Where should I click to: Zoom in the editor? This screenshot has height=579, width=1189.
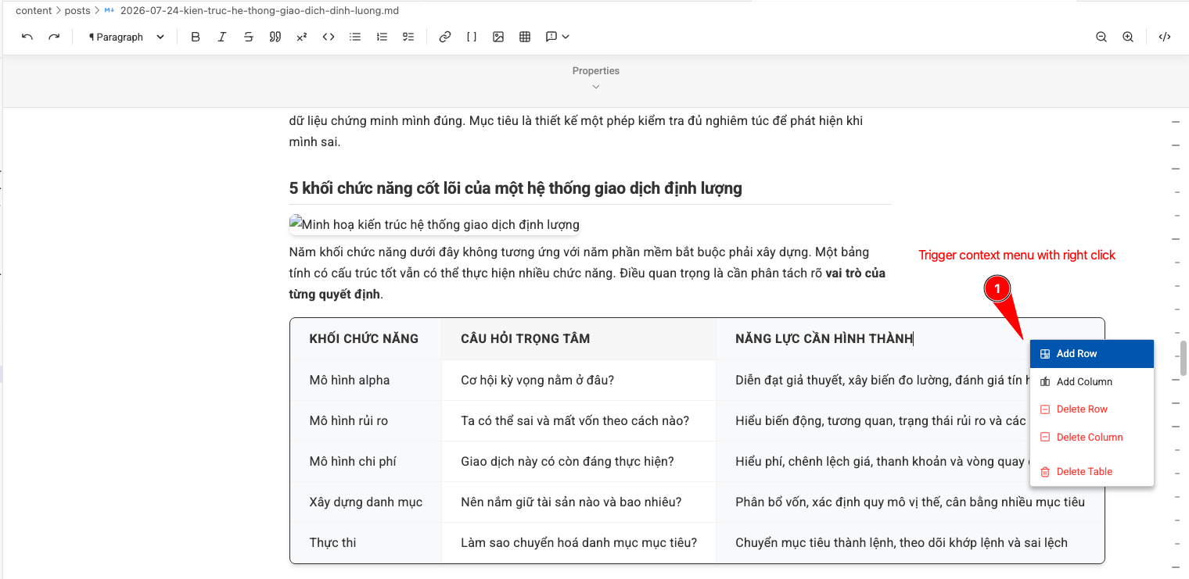pyautogui.click(x=1128, y=37)
